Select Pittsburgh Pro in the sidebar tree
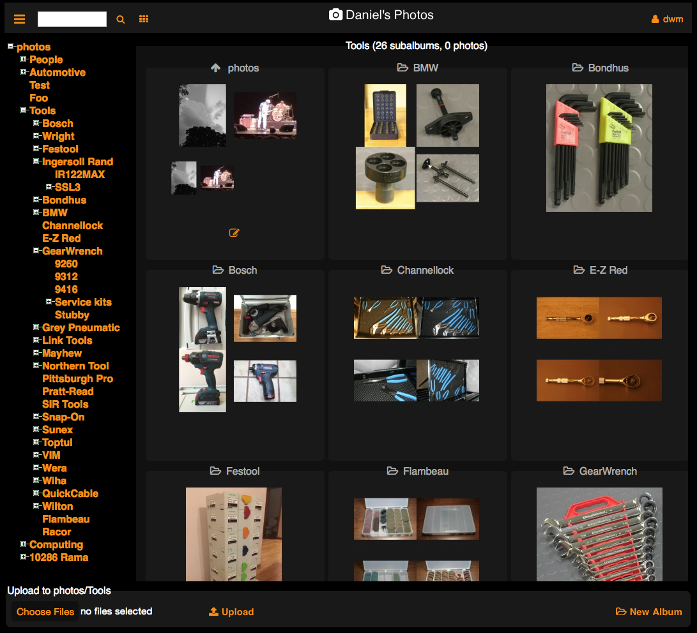Image resolution: width=697 pixels, height=633 pixels. coord(78,378)
